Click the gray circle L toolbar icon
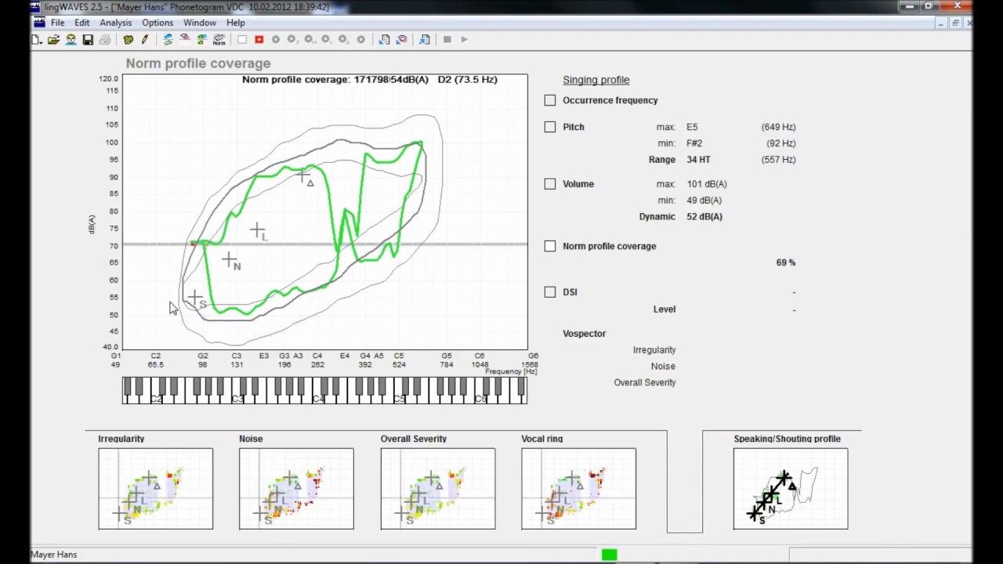 tap(326, 39)
